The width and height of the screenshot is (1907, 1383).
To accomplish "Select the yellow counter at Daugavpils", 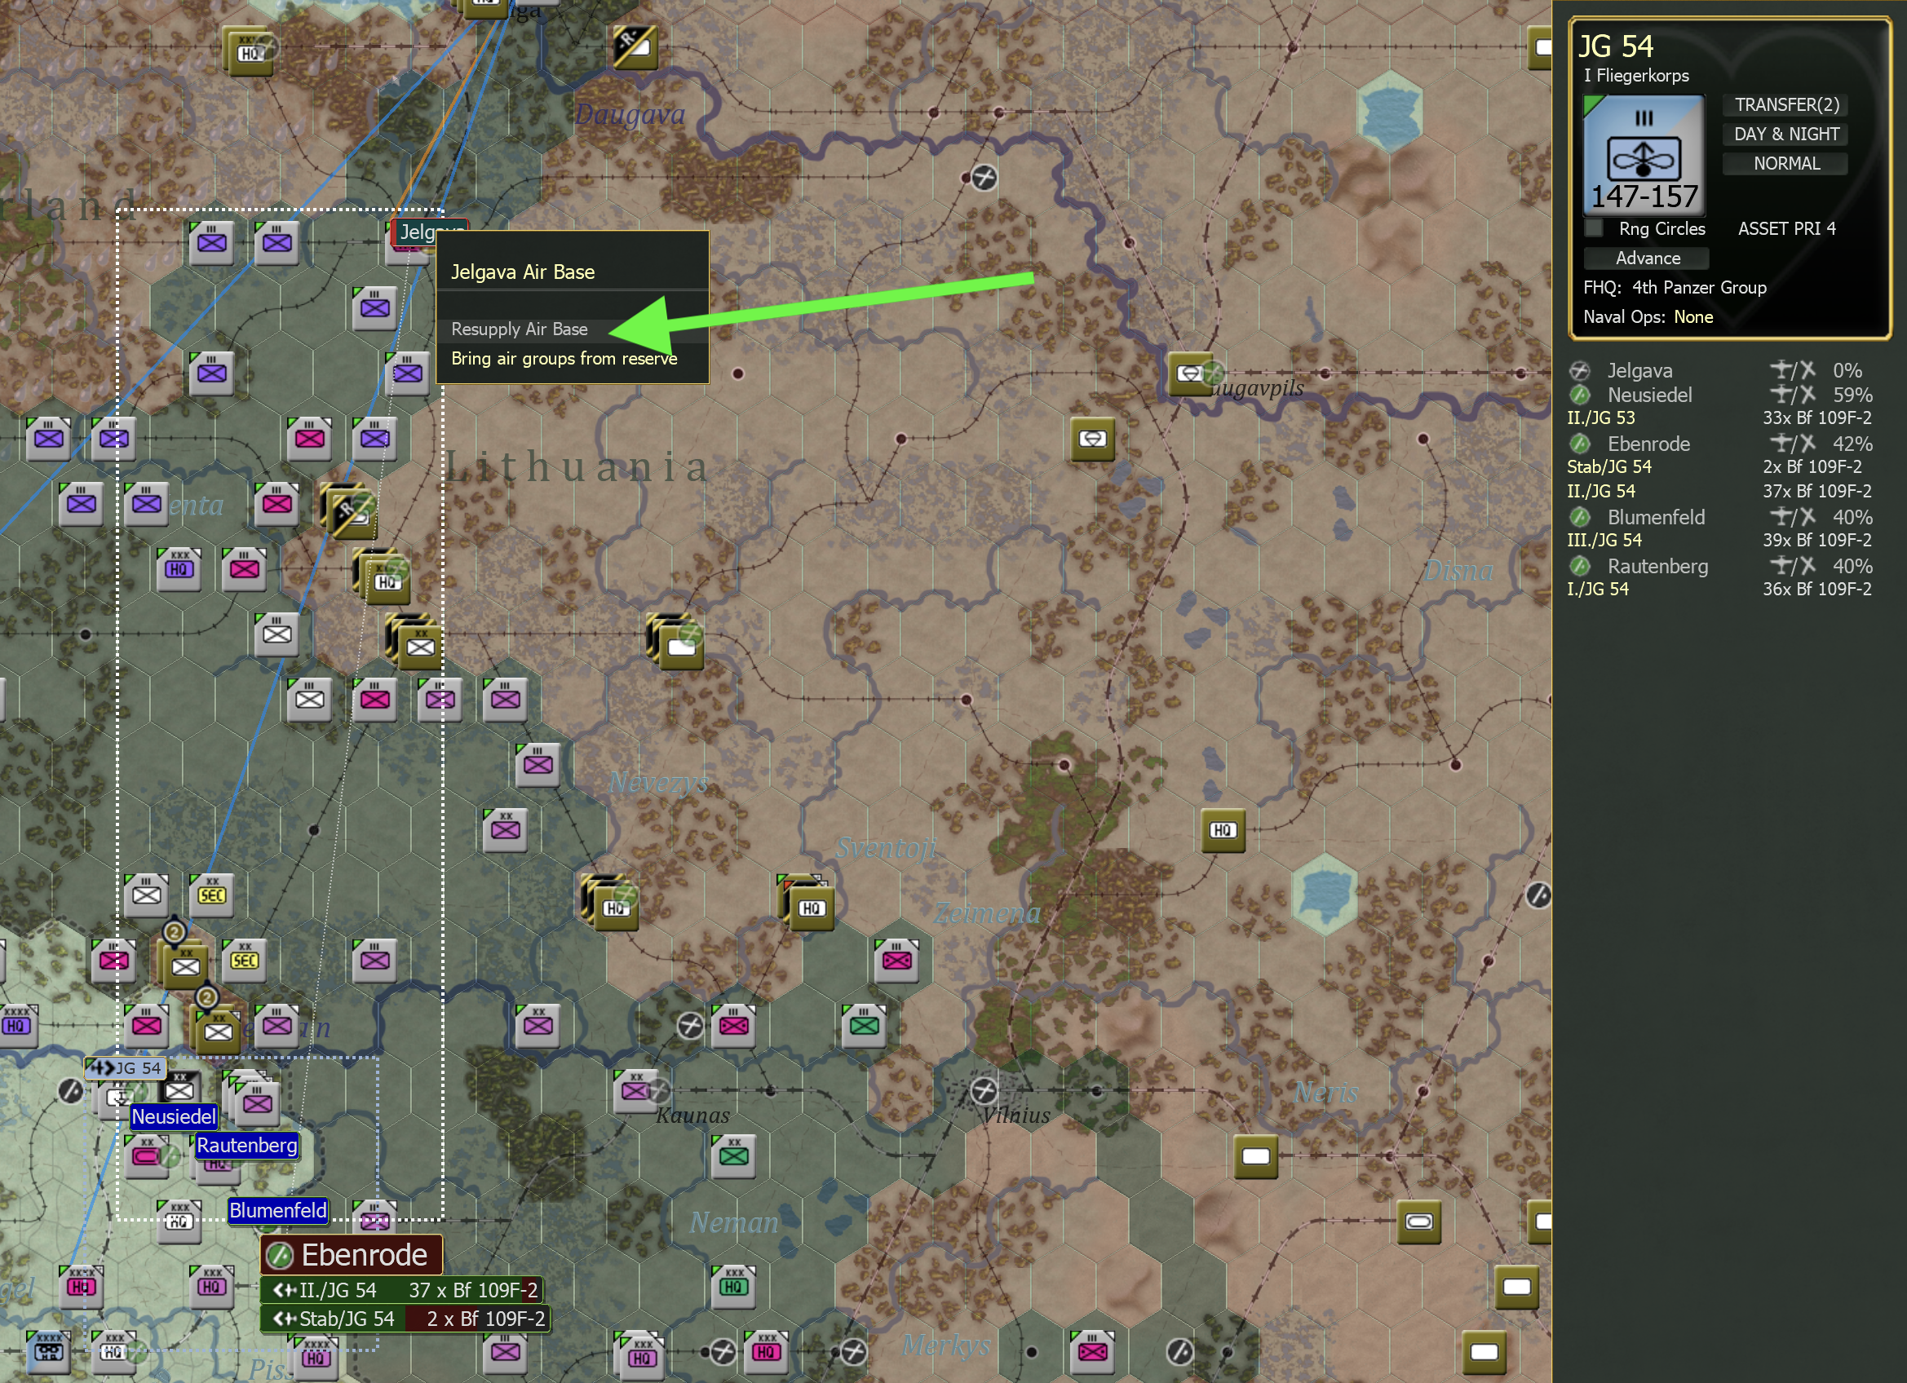I will (x=1189, y=373).
